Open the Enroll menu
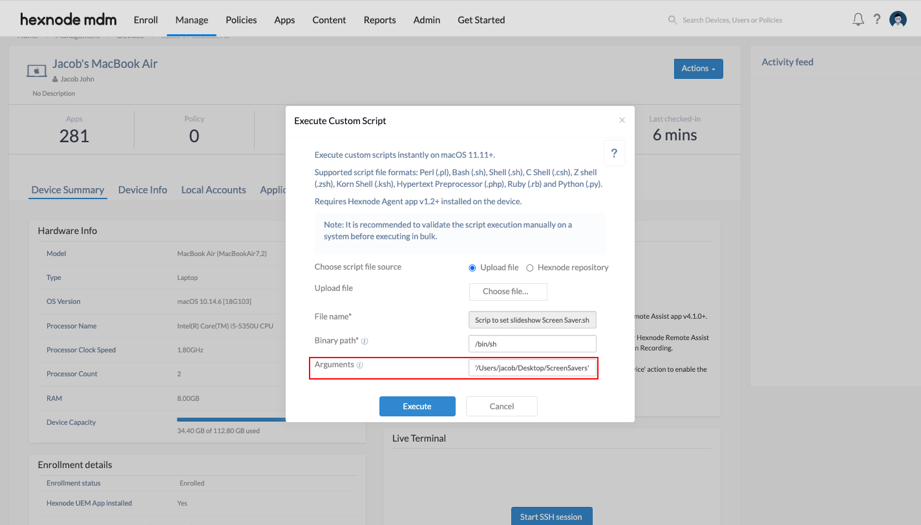Viewport: 921px width, 525px height. 146,19
